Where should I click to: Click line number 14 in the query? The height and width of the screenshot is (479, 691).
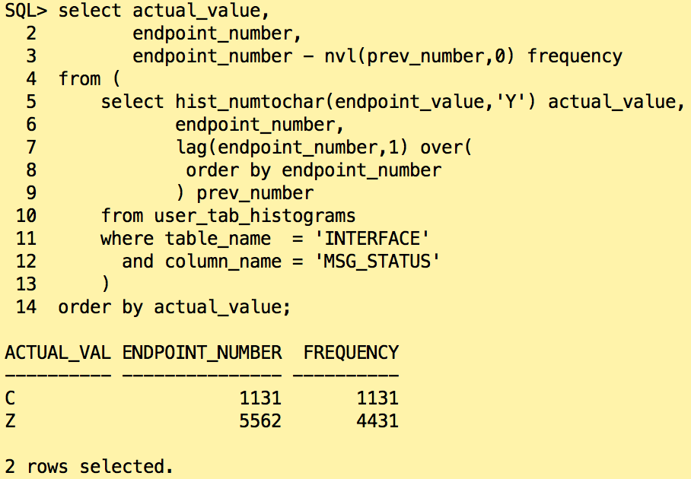pyautogui.click(x=26, y=307)
